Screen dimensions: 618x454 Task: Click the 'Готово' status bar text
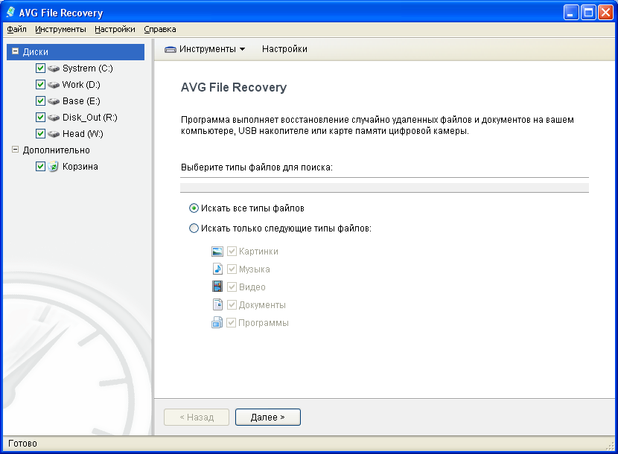click(22, 444)
